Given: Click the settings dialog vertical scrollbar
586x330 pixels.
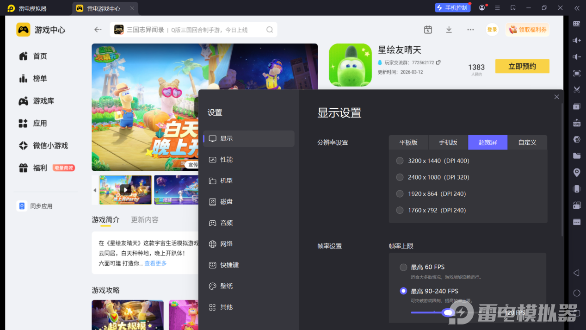Looking at the screenshot, I should click(x=562, y=170).
